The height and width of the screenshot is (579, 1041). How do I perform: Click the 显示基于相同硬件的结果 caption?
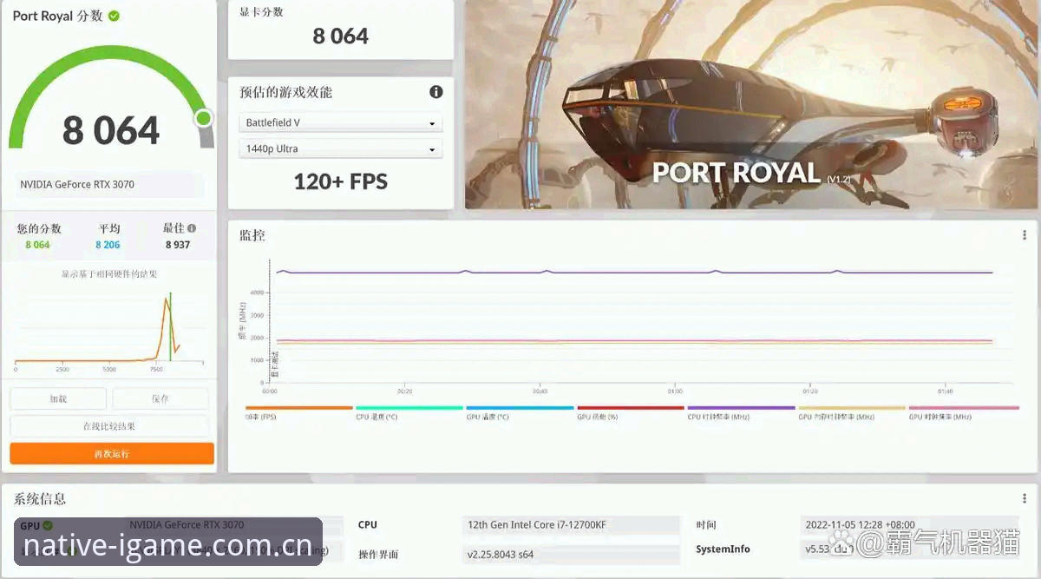[x=109, y=274]
